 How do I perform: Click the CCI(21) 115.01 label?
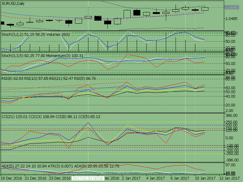[x=15, y=117]
